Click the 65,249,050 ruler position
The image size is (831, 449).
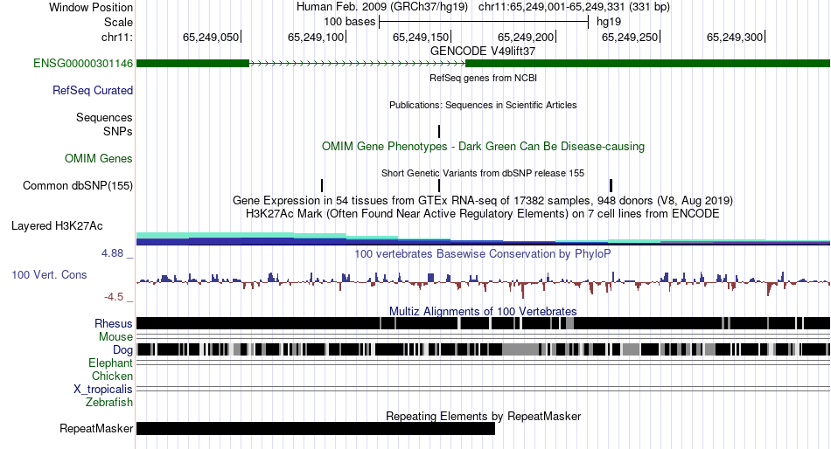point(211,37)
